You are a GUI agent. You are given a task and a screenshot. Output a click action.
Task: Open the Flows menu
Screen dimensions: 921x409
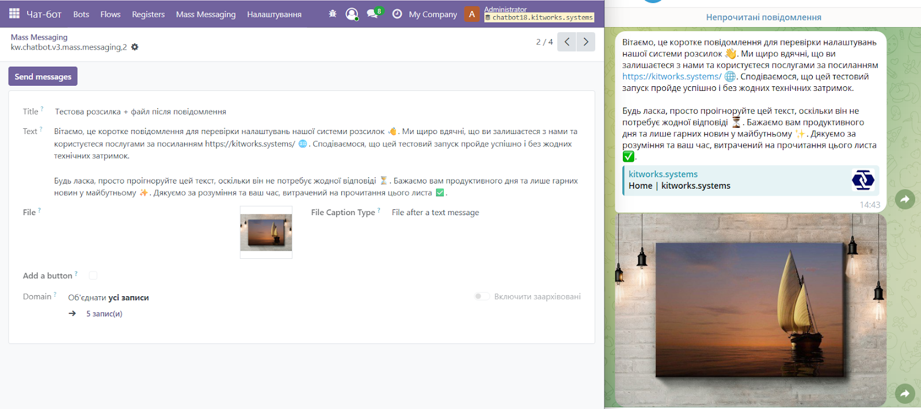click(110, 14)
